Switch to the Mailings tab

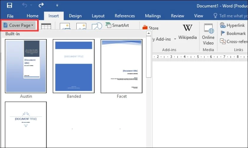[x=153, y=16]
